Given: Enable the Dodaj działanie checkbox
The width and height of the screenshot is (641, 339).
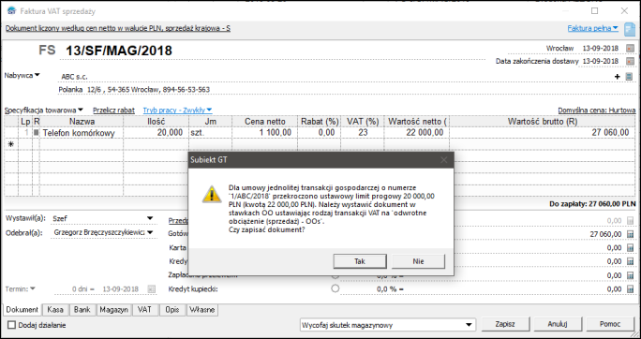Looking at the screenshot, I should (x=12, y=326).
